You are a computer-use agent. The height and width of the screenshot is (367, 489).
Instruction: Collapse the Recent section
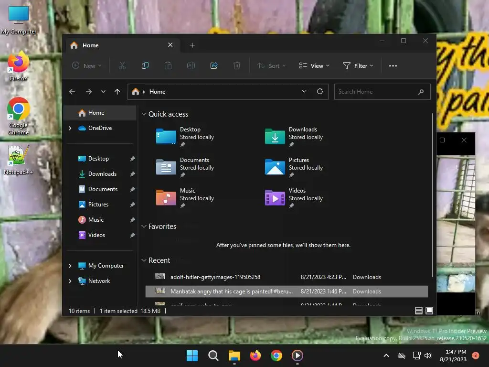point(144,260)
